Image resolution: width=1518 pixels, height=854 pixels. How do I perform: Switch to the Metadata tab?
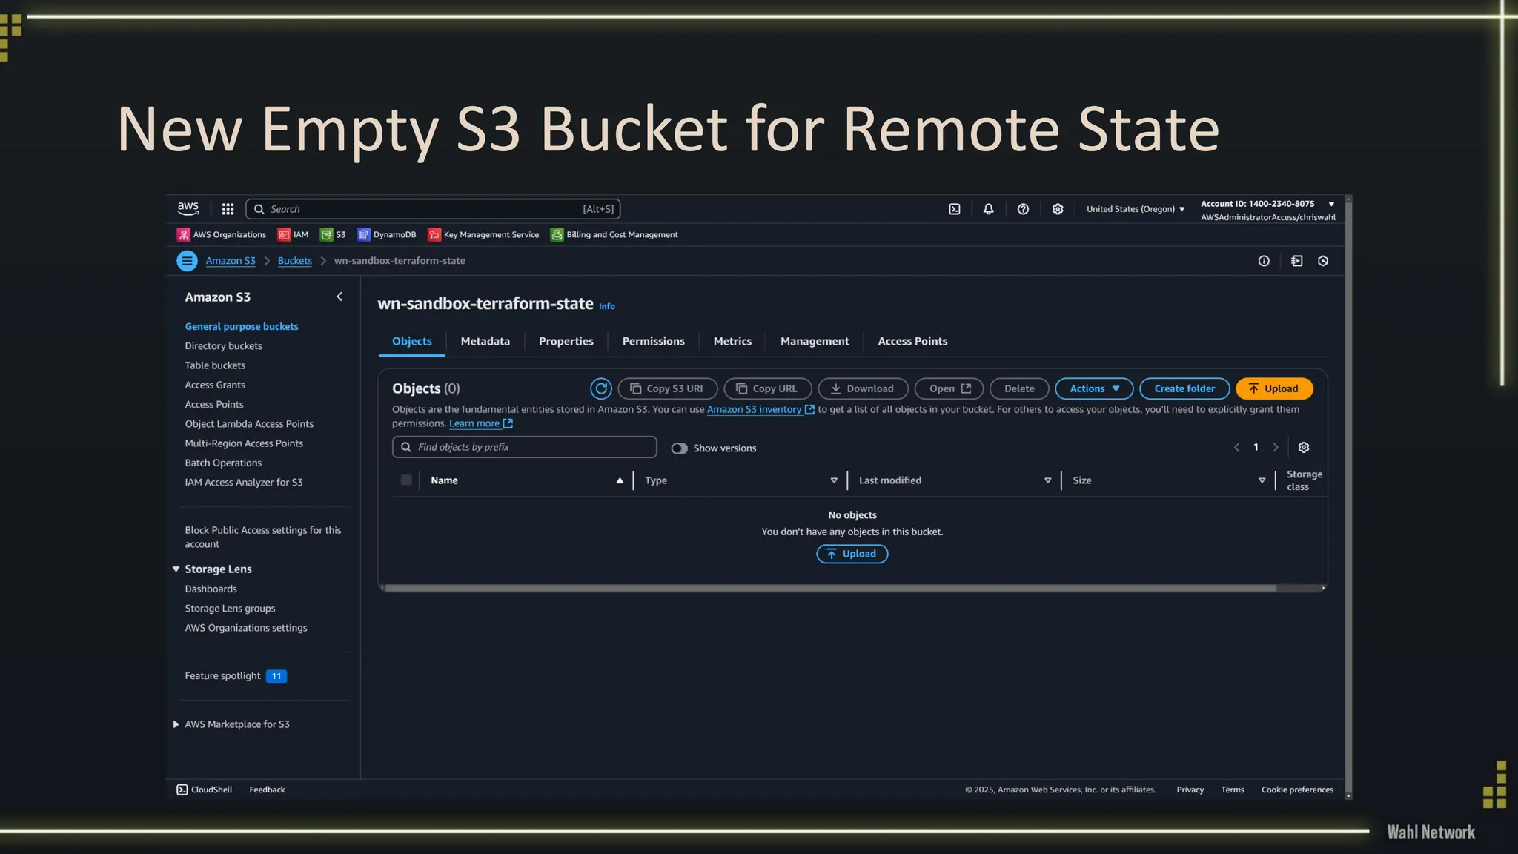click(485, 341)
